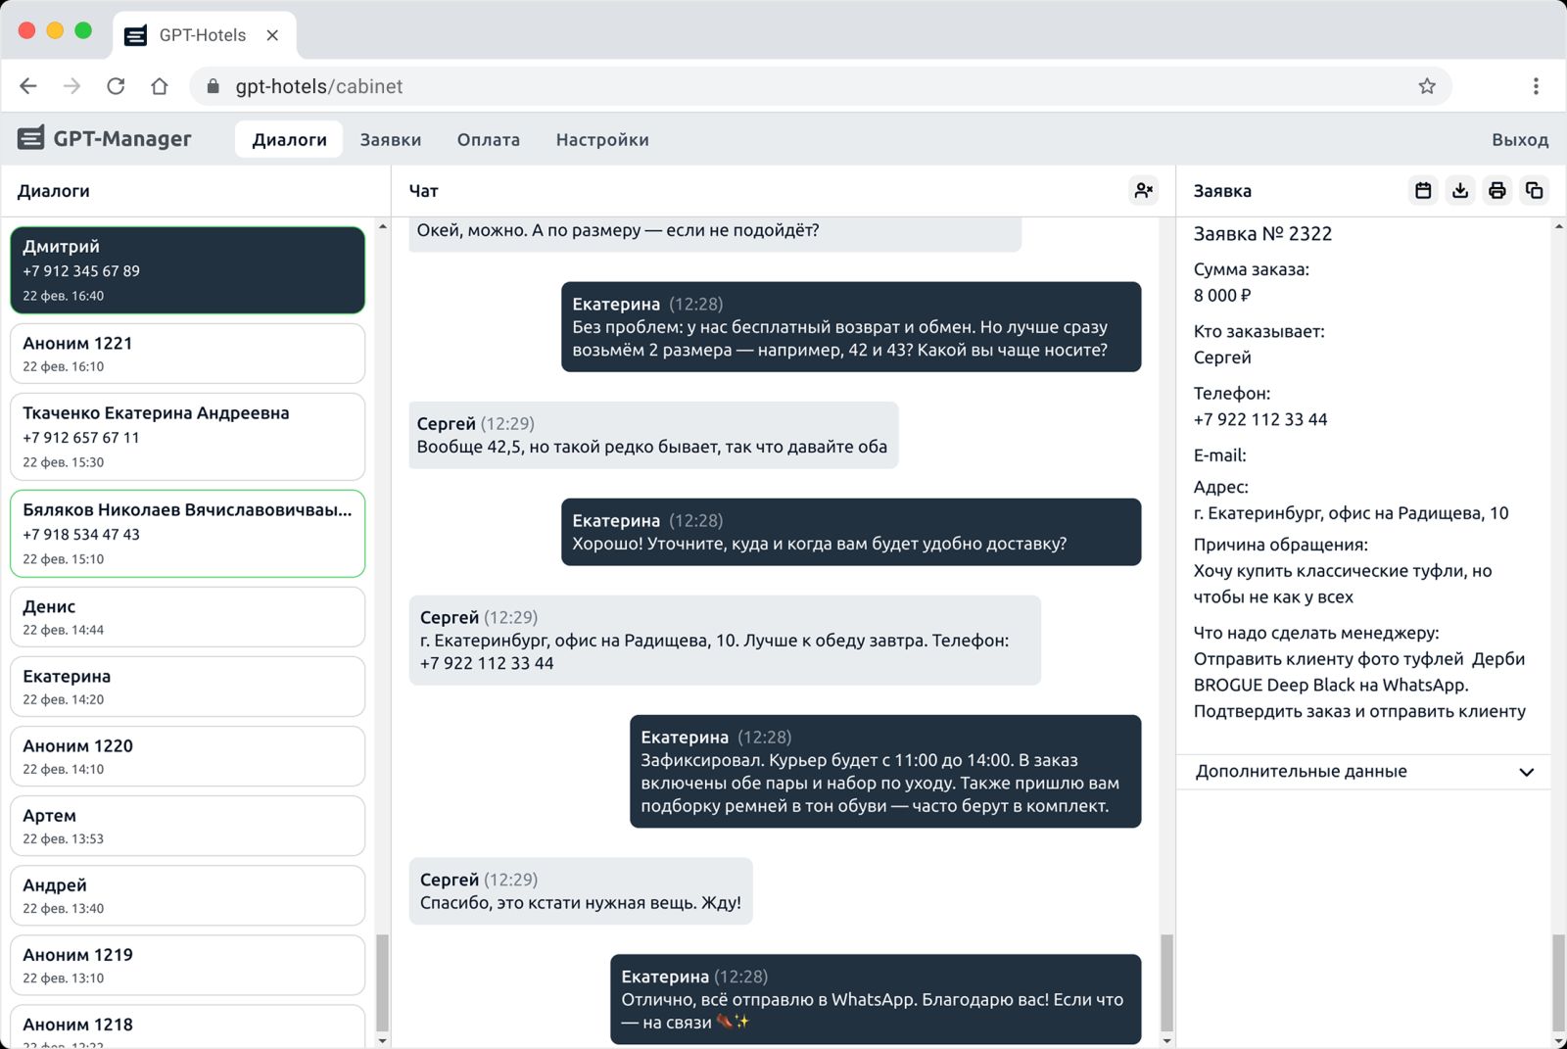Click the Выход logout link
The image size is (1567, 1049).
point(1519,140)
